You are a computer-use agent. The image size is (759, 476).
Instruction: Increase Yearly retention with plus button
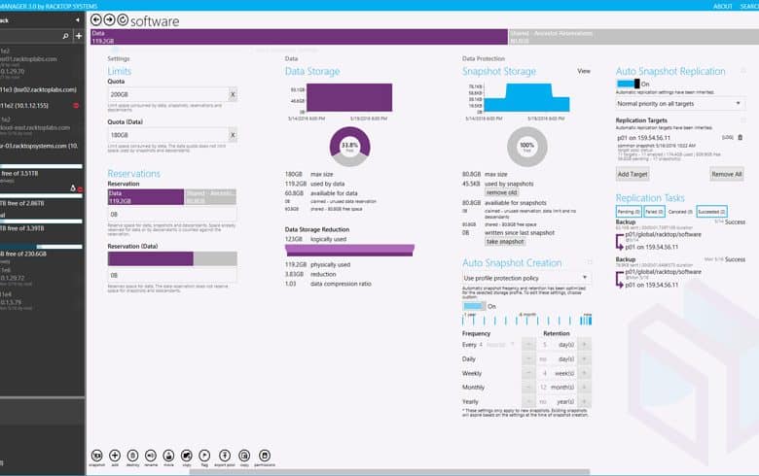click(584, 401)
